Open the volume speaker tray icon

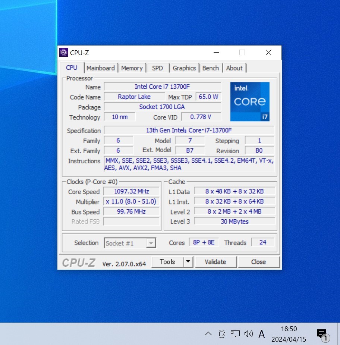[249, 334]
